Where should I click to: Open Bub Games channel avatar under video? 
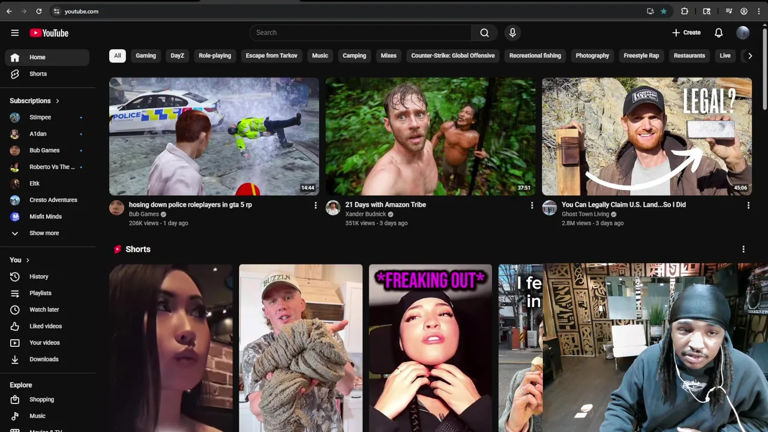pos(116,208)
